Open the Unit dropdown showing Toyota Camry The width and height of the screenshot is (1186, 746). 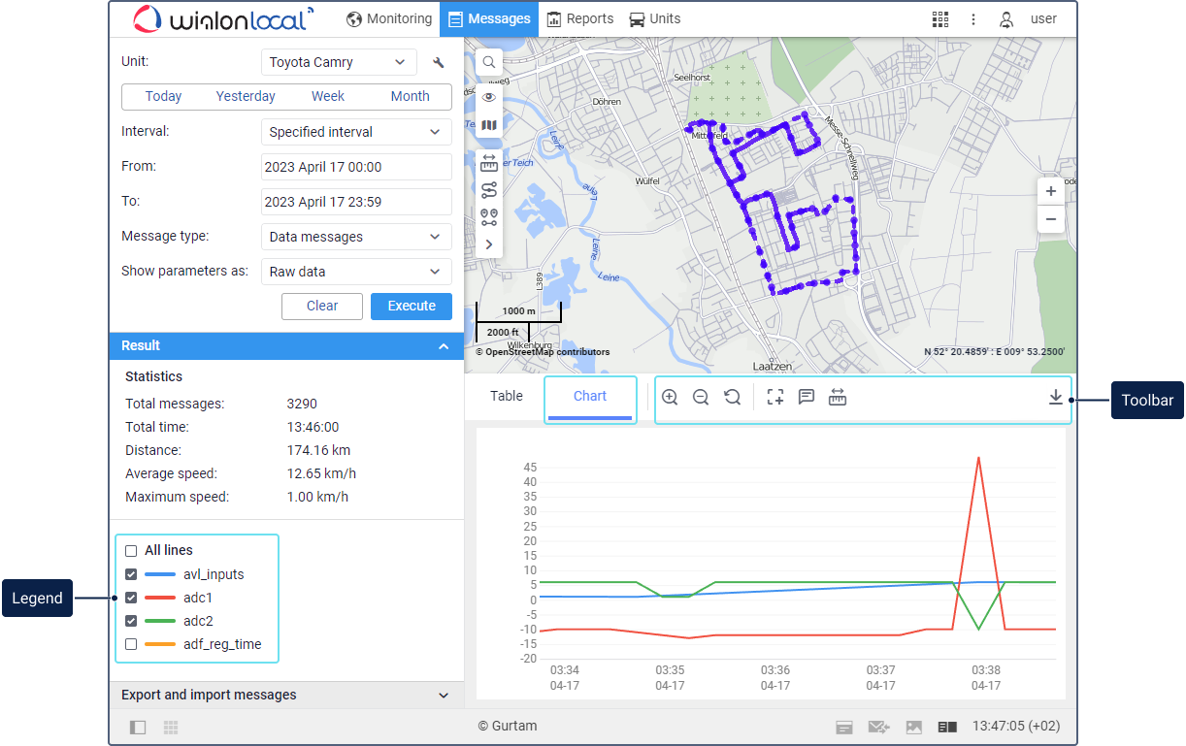(339, 62)
